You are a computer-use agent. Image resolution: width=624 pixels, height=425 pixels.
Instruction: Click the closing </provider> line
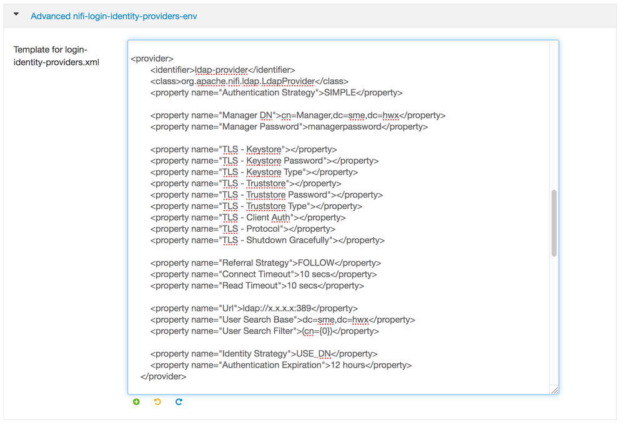163,376
